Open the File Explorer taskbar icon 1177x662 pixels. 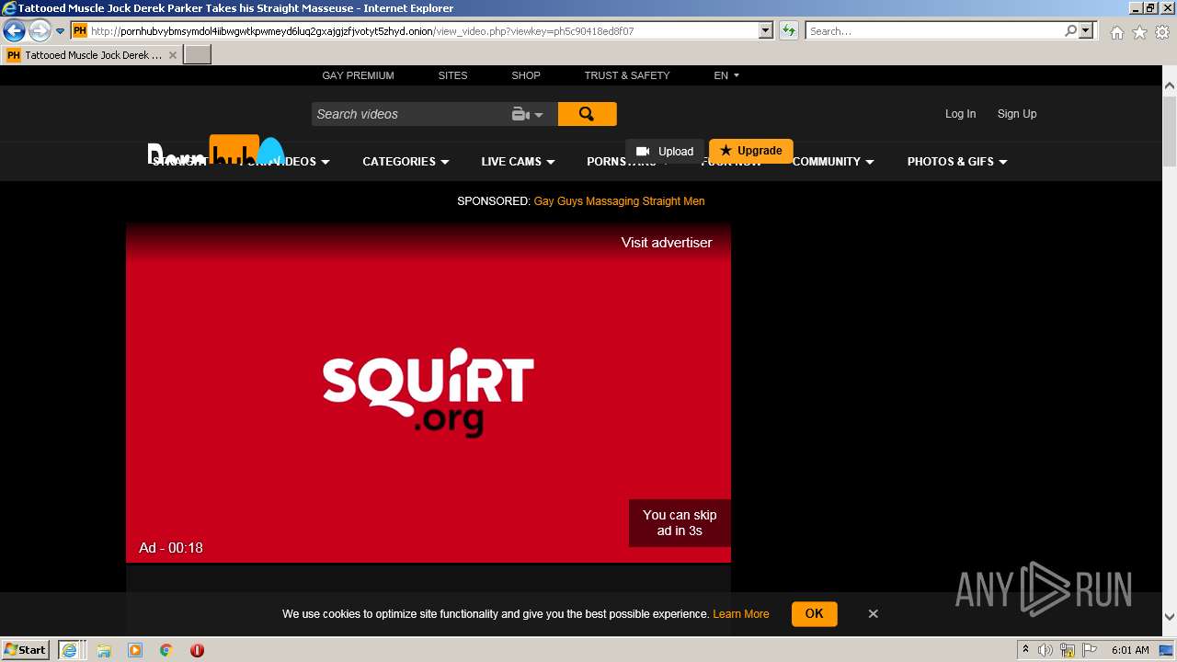[103, 650]
